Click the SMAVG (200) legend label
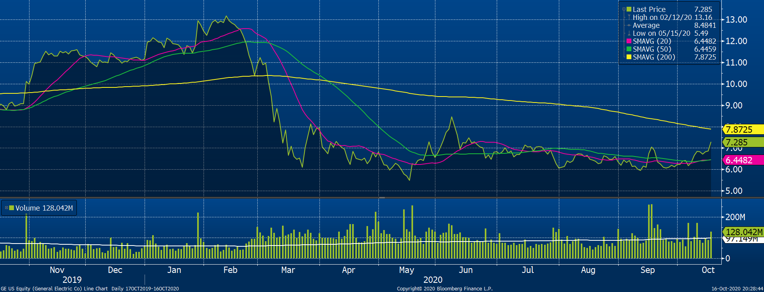The width and height of the screenshot is (764, 292). (654, 57)
